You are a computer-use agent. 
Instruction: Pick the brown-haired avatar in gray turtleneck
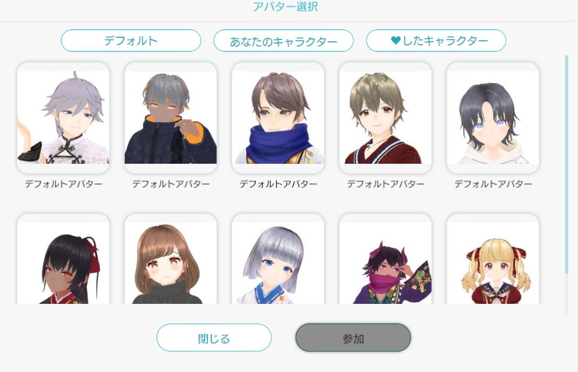click(x=171, y=259)
